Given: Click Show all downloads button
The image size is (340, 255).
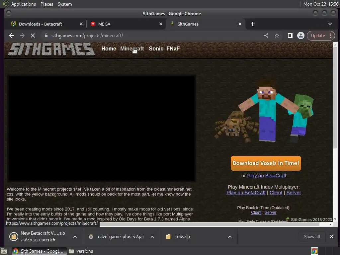Looking at the screenshot, I should 312,236.
